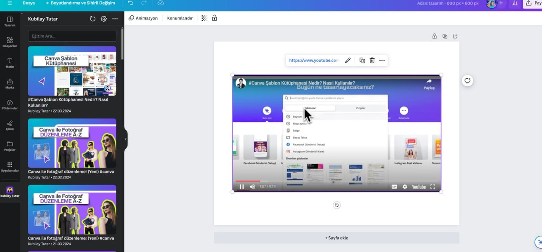
Task: Click the rotate handle below the embed
Action: point(337,205)
